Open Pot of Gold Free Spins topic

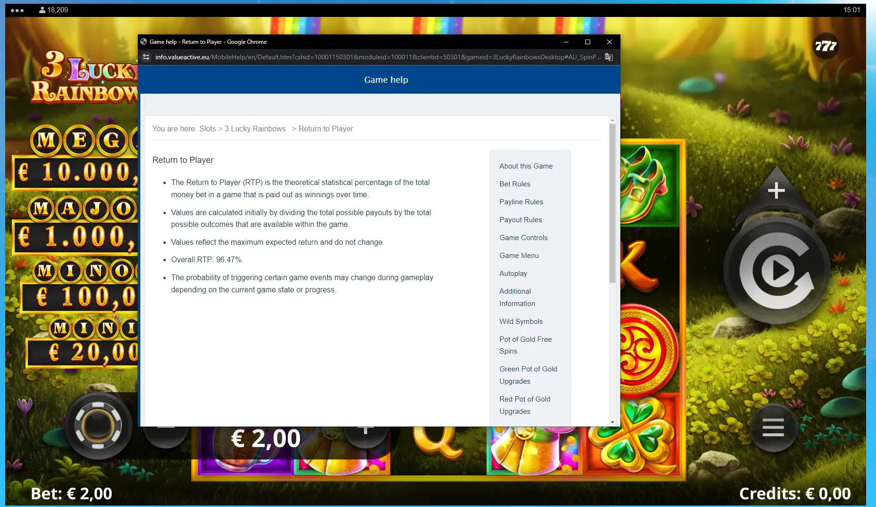click(x=525, y=345)
